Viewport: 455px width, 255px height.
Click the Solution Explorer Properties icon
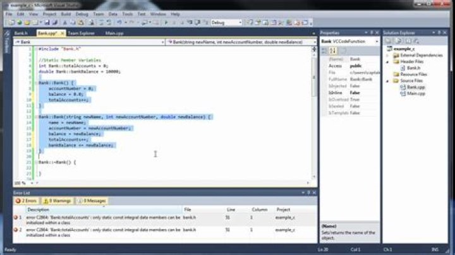386,40
